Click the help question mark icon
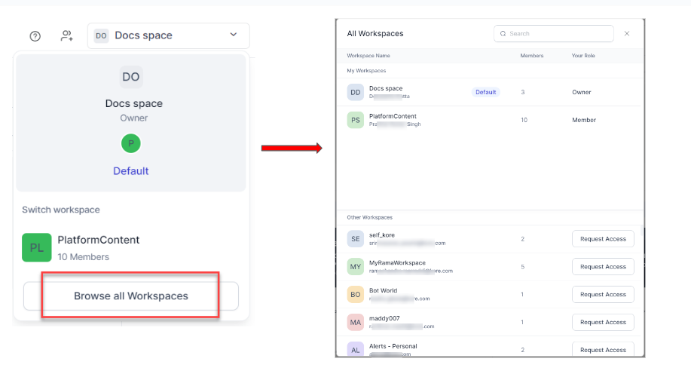Screen dimensions: 691x377 pos(35,36)
